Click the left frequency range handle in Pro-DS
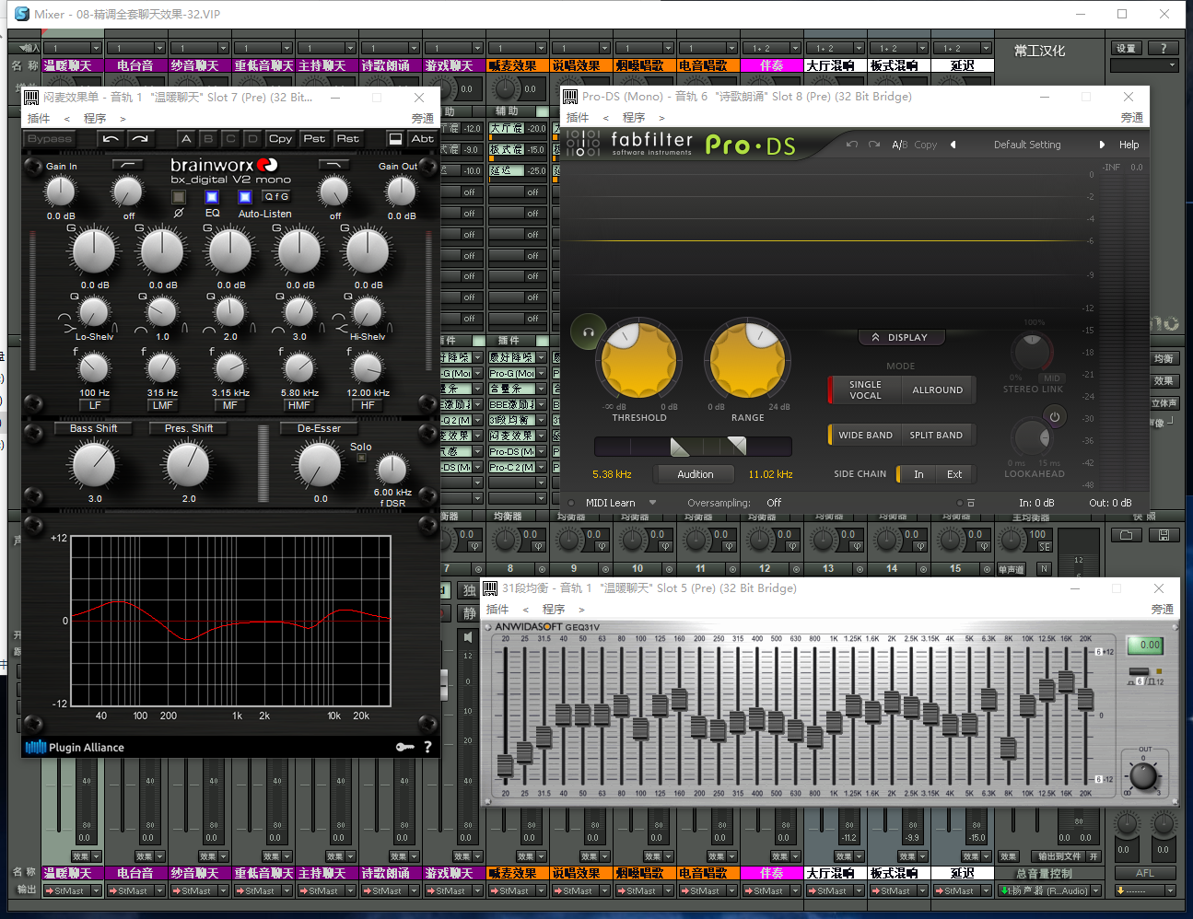 680,447
